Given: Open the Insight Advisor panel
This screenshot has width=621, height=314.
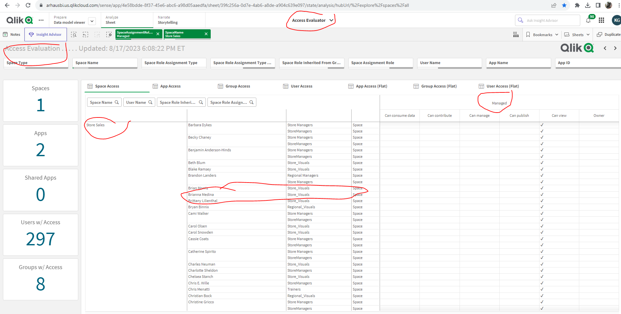Looking at the screenshot, I should tap(45, 34).
